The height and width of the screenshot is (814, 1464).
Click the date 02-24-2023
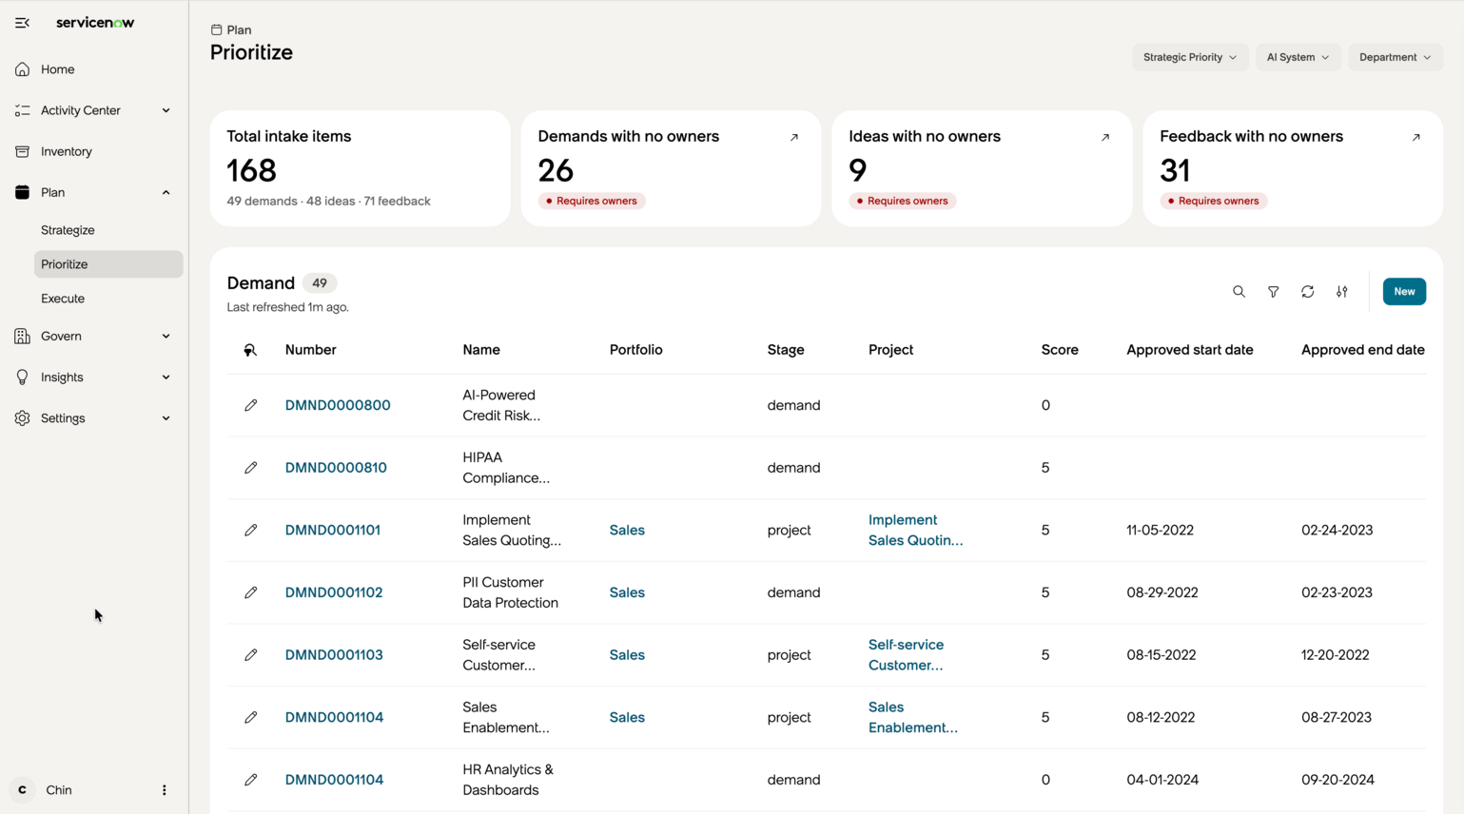1337,530
